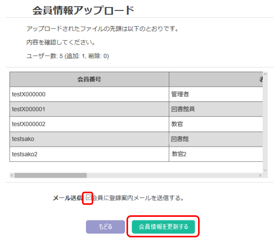Click the horizontal scrollbar left arrow
Image resolution: width=277 pixels, height=242 pixels.
(12, 175)
